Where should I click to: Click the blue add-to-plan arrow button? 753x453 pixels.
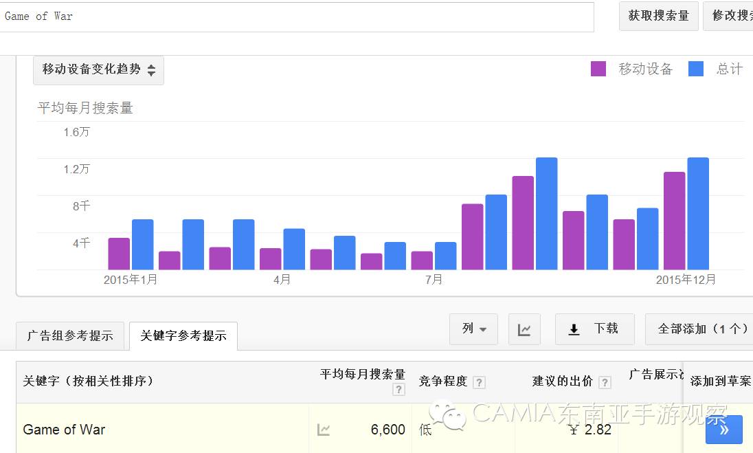pyautogui.click(x=723, y=430)
